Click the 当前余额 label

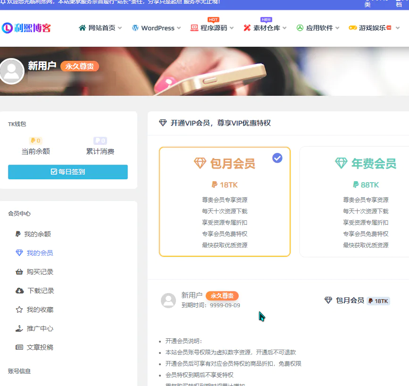coord(36,151)
